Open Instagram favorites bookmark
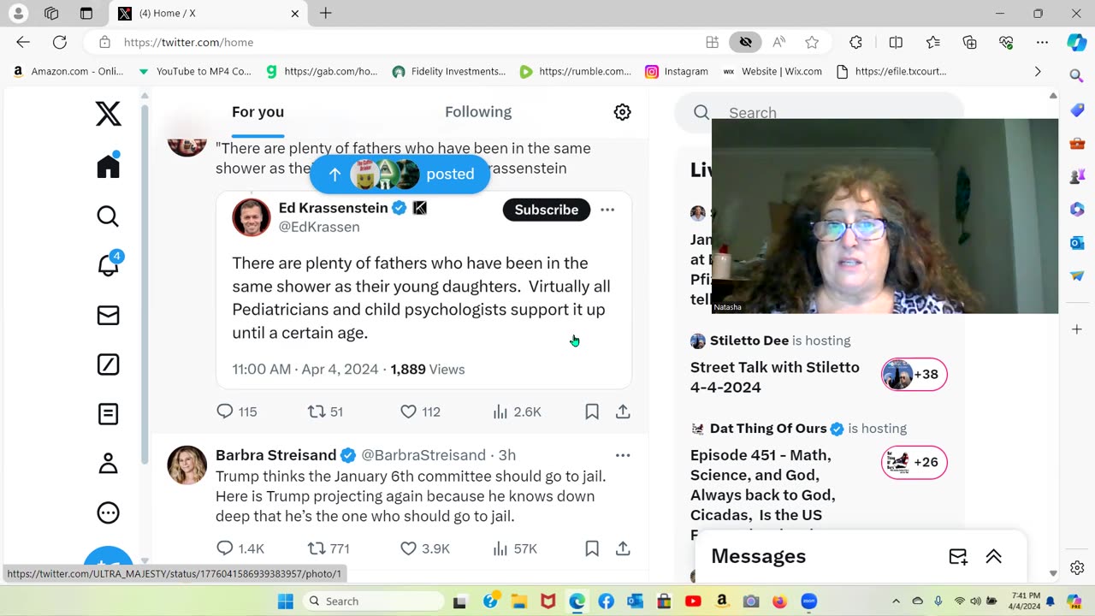This screenshot has width=1095, height=616. click(677, 72)
